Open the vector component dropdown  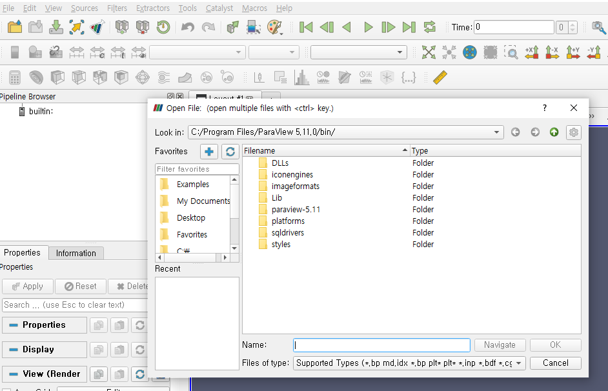click(x=274, y=52)
